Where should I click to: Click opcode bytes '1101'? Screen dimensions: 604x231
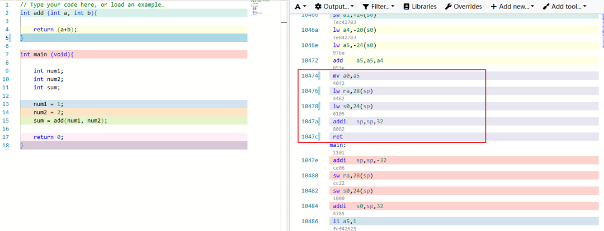338,152
